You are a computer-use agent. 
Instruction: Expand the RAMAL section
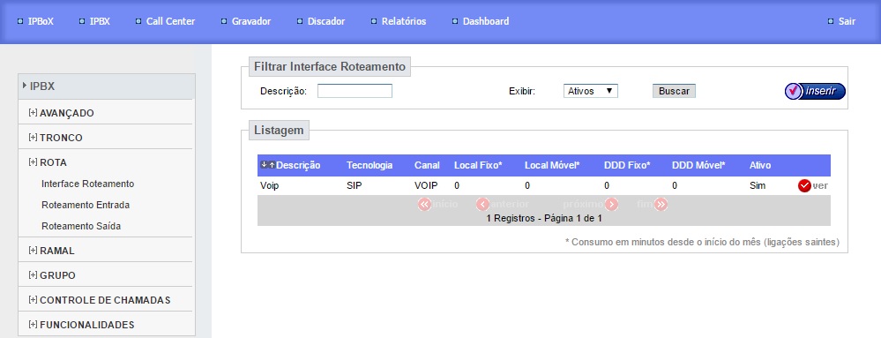click(x=52, y=251)
